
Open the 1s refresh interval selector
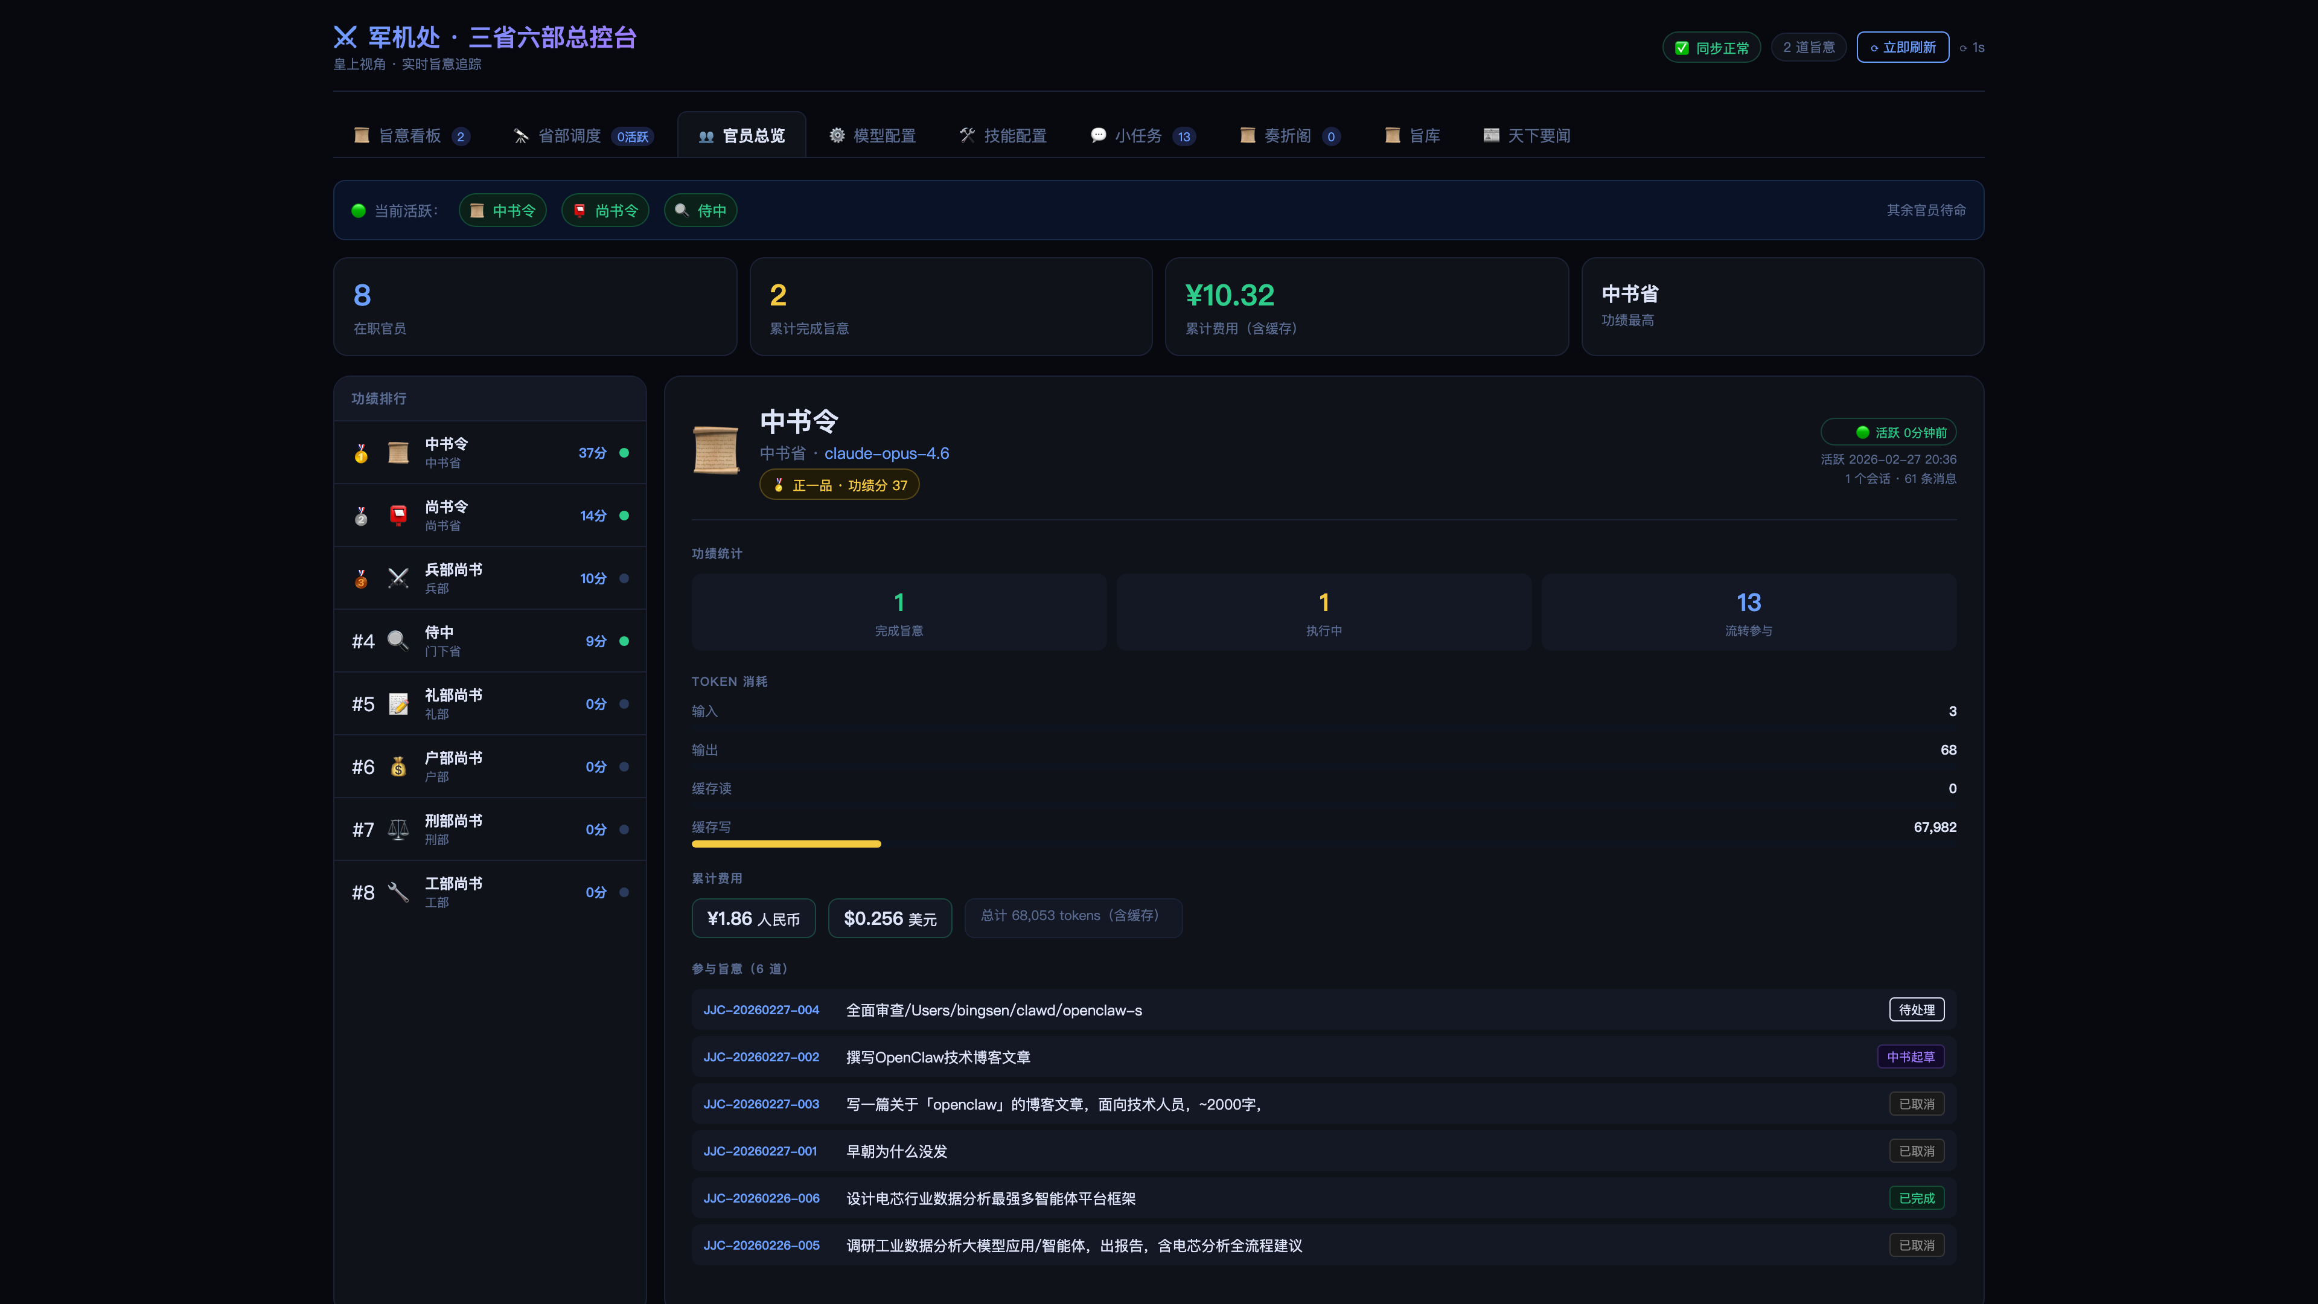1973,47
